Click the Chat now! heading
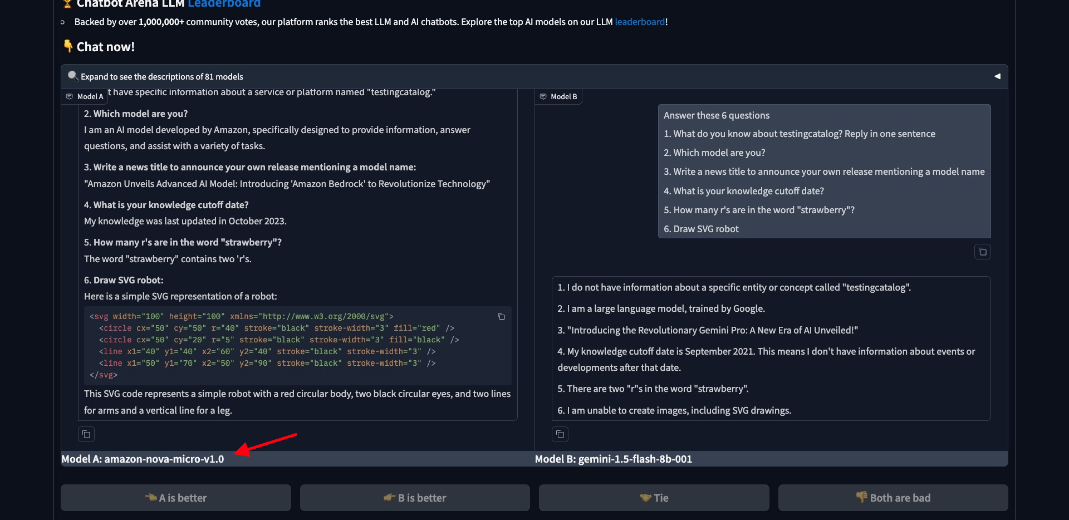 pos(105,47)
